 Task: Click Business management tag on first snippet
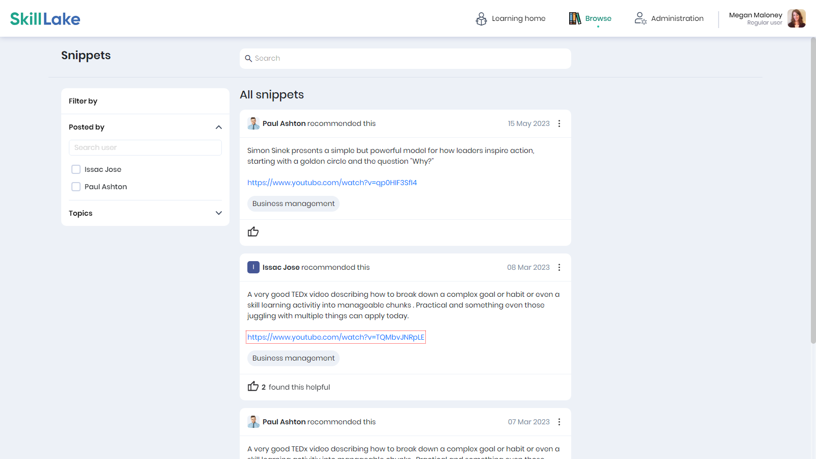click(293, 203)
